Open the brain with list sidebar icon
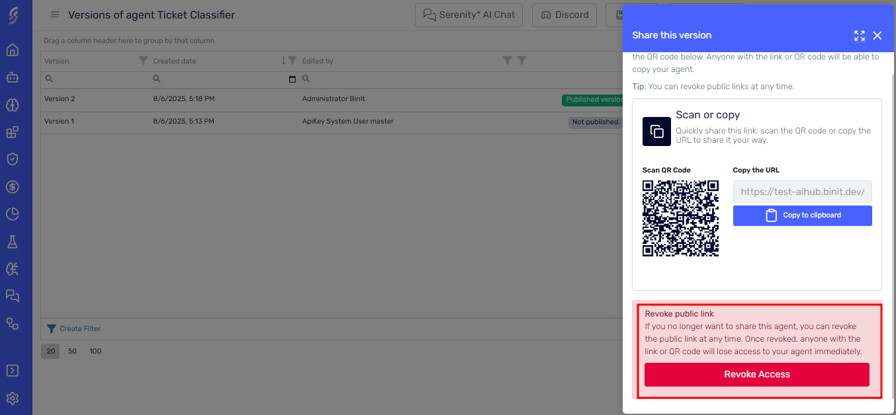The height and width of the screenshot is (415, 896). coord(13,269)
